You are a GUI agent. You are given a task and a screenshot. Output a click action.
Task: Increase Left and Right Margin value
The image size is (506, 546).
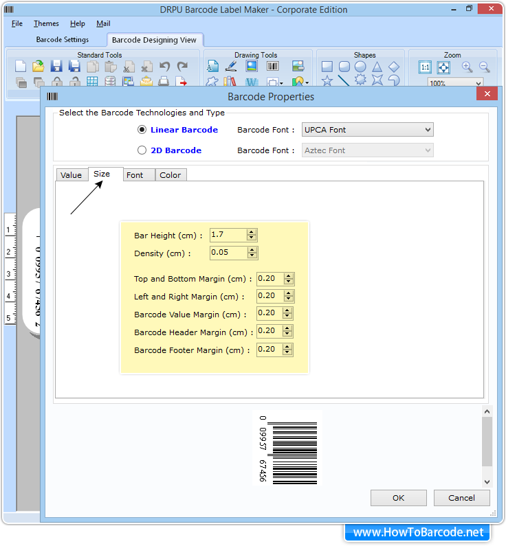point(288,293)
